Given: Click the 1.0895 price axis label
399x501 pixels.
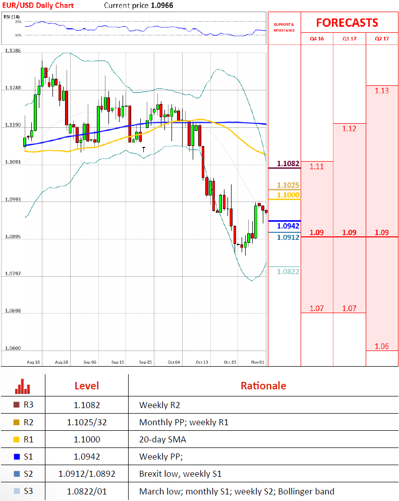Looking at the screenshot, I should point(13,237).
